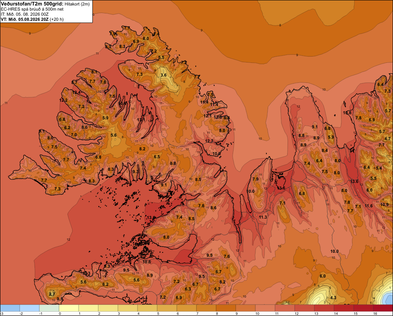Screen dimensions: 393x316
Task: Click the 8.1 temperature reading
Action: tap(94, 72)
